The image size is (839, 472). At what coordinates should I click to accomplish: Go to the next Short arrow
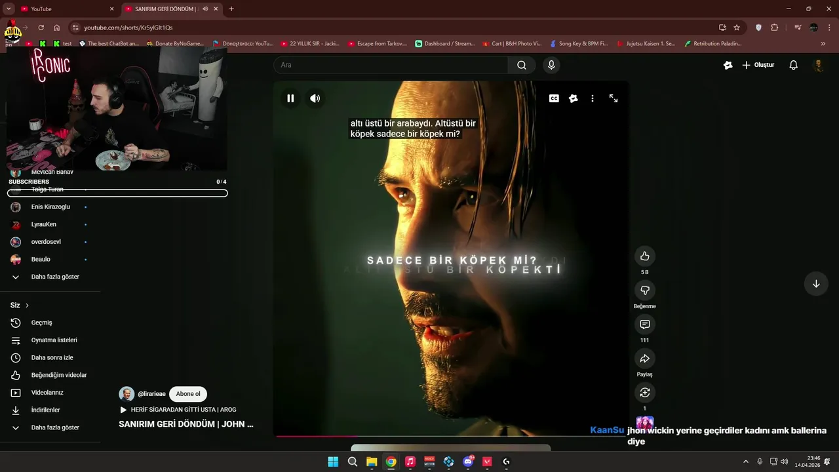pos(816,284)
